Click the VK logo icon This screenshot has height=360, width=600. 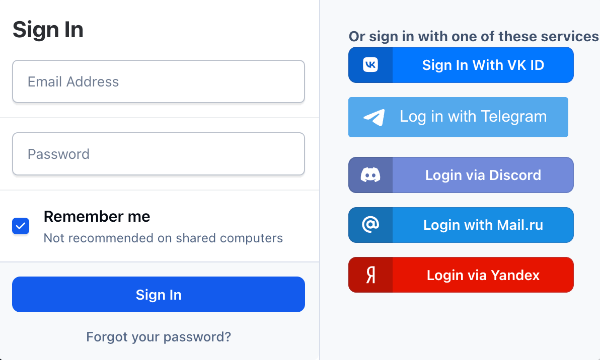pyautogui.click(x=370, y=65)
